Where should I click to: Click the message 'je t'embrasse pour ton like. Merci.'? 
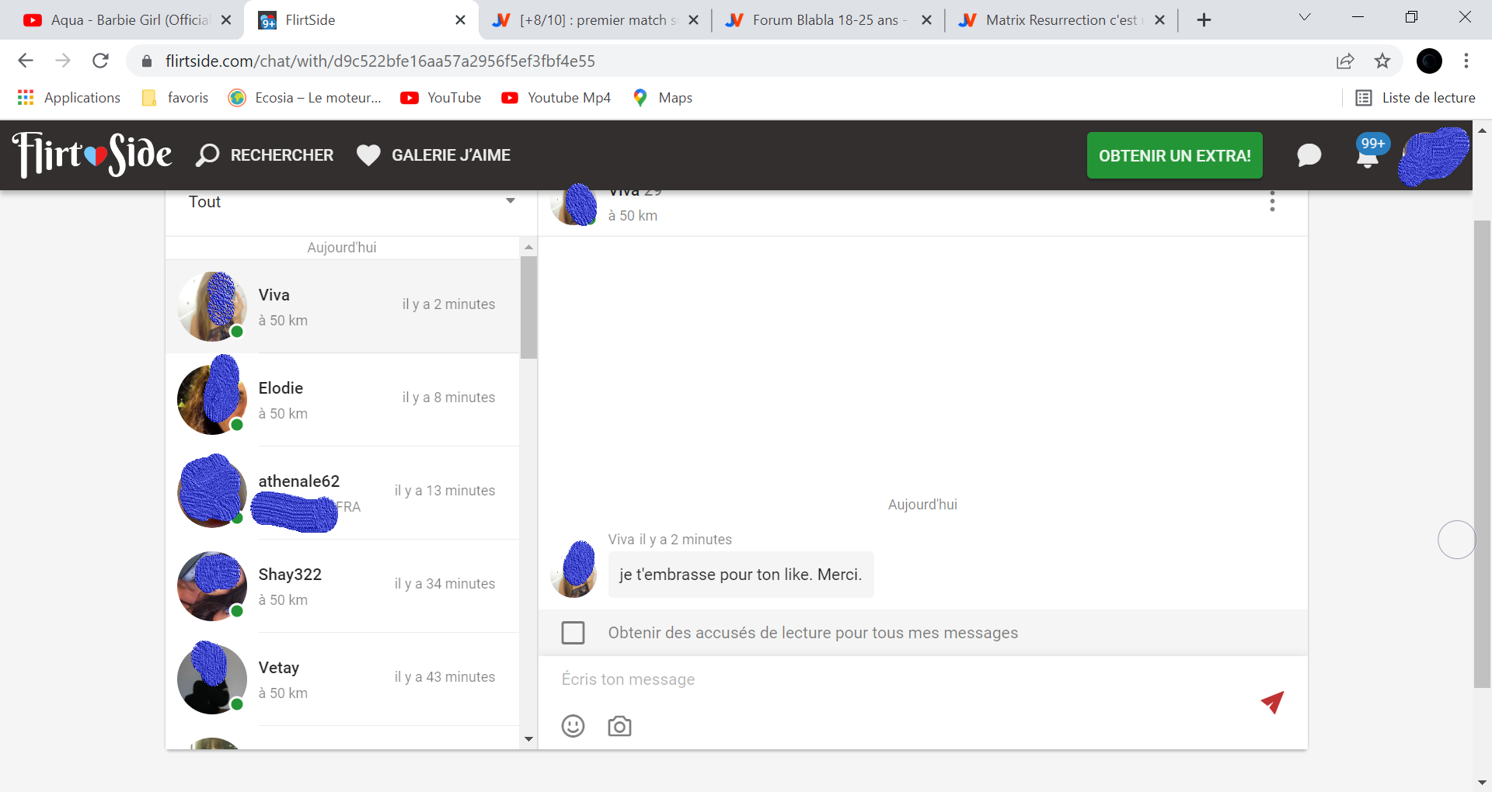tap(741, 575)
